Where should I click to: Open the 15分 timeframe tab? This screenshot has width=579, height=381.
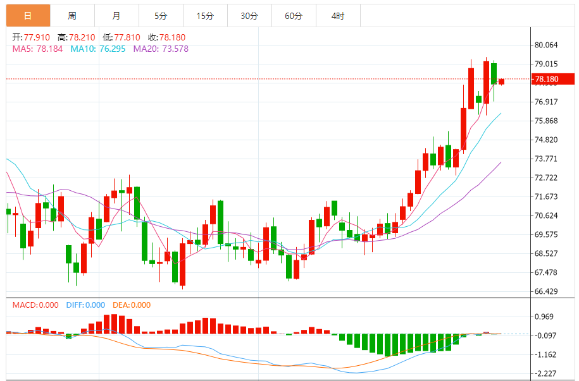point(205,16)
